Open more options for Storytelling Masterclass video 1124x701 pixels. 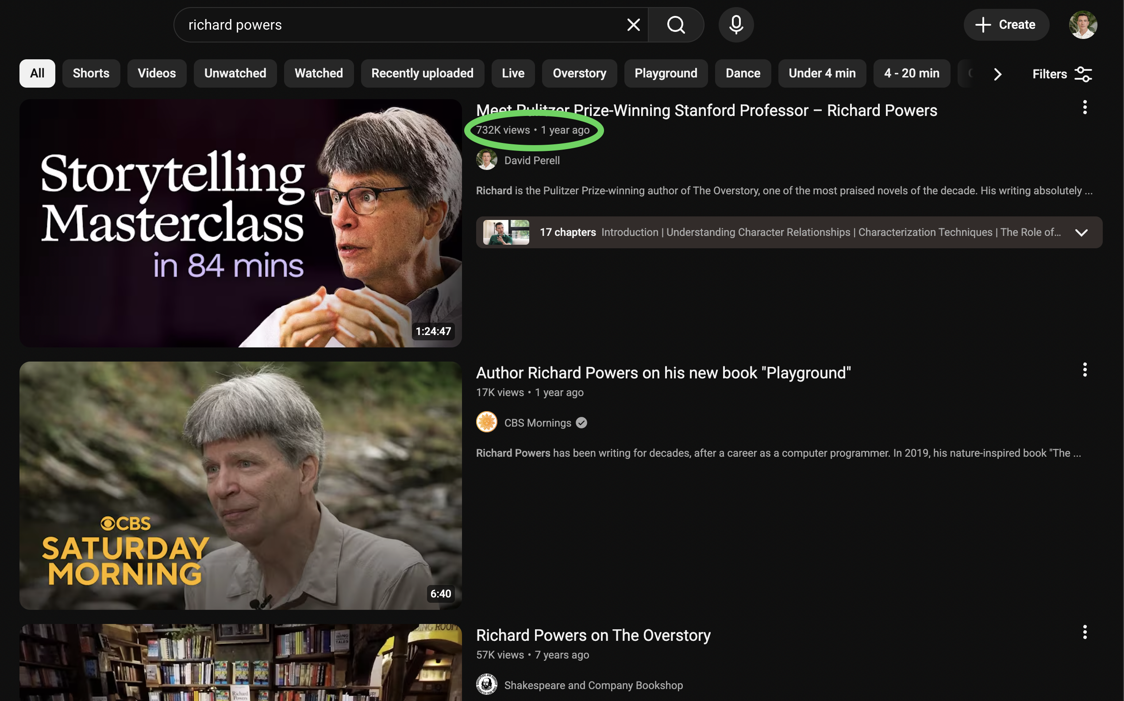pyautogui.click(x=1084, y=108)
